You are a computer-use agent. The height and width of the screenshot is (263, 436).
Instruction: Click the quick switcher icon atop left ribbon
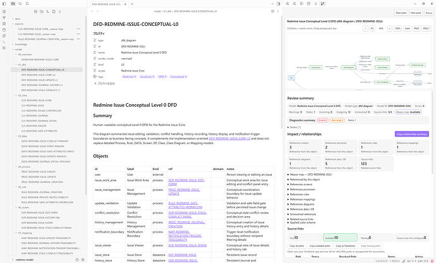[4, 11]
